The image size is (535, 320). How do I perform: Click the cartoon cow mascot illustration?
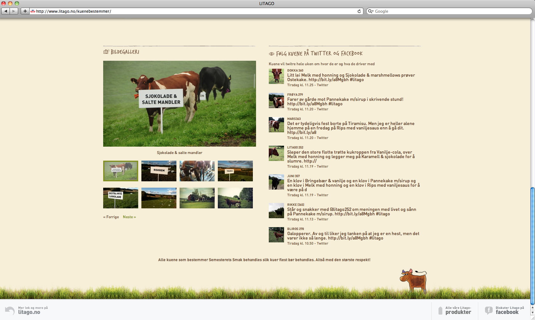(413, 280)
